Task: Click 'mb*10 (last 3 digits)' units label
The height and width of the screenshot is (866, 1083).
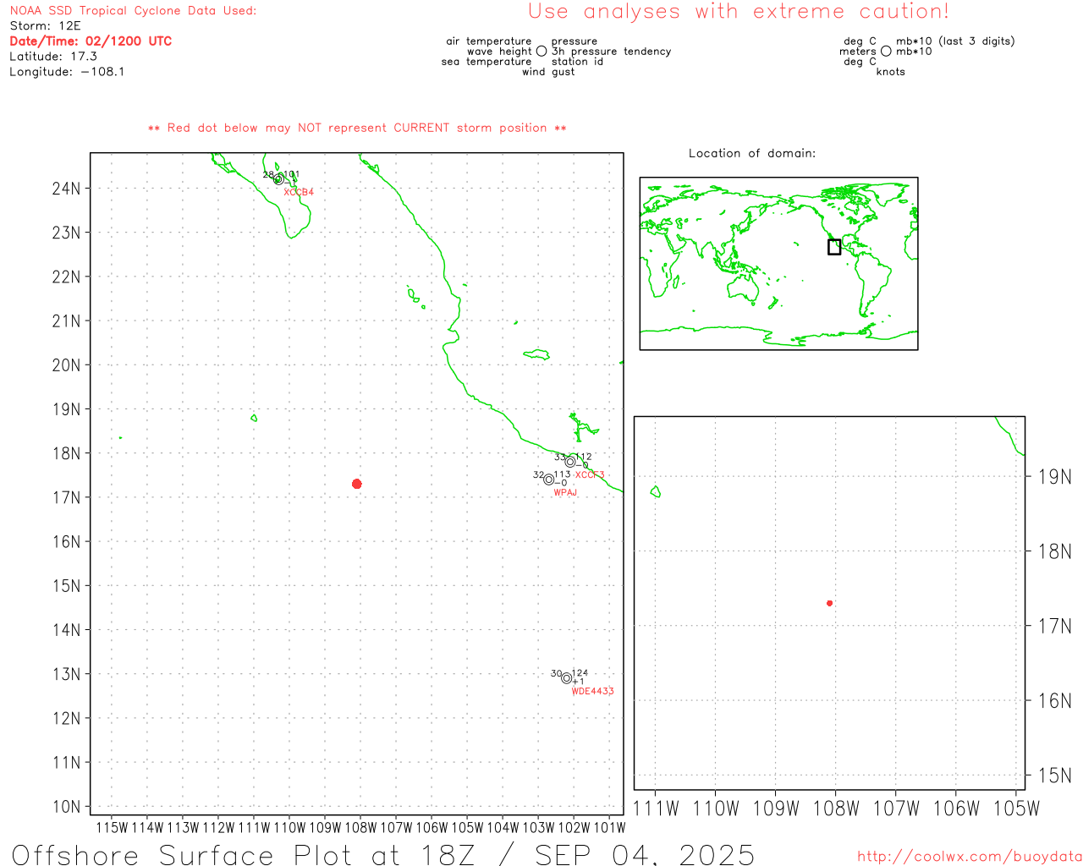Action: (x=955, y=41)
